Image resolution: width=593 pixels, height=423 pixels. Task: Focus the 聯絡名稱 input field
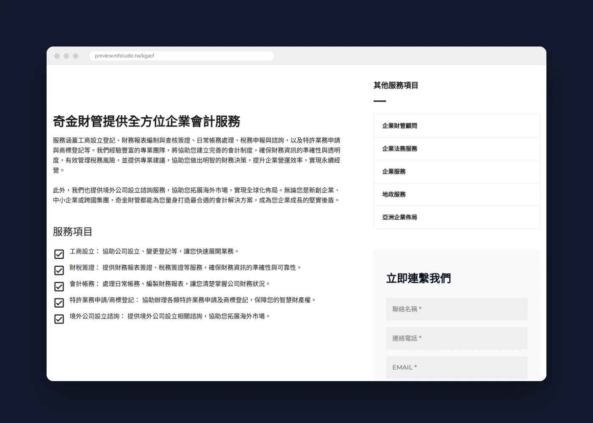[457, 309]
